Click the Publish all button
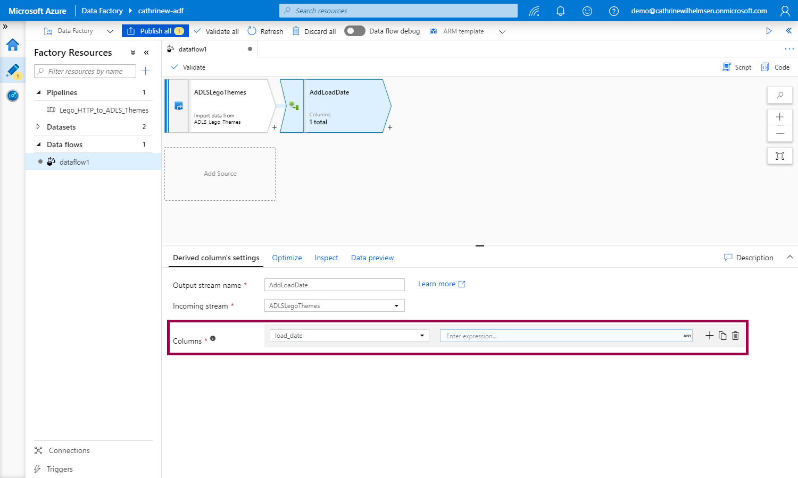 pos(155,31)
